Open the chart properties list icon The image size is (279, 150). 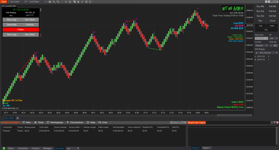[91, 2]
